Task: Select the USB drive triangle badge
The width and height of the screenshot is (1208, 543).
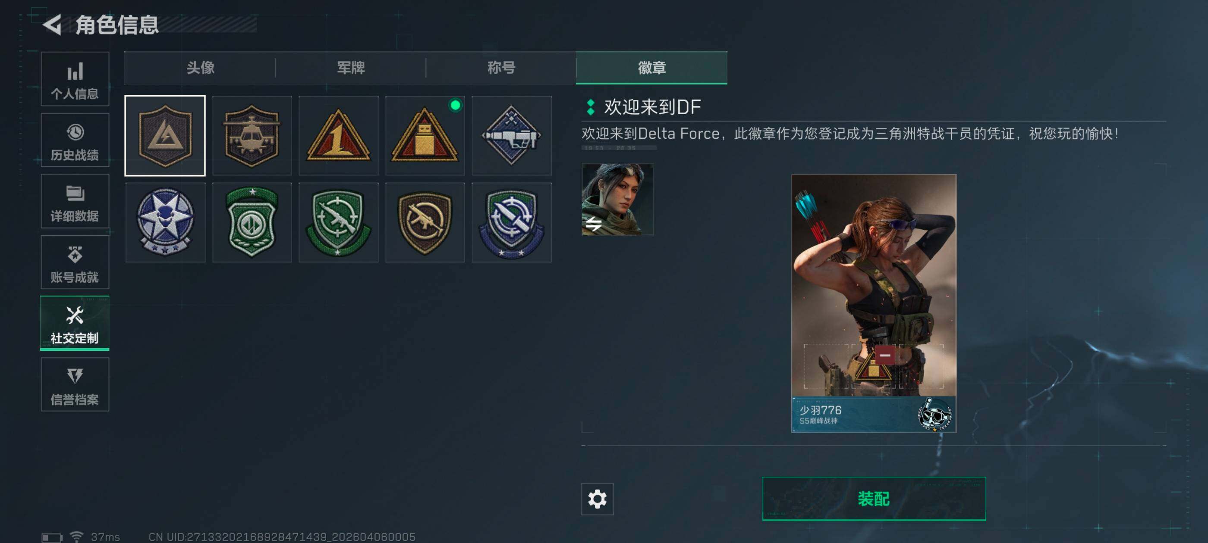Action: pos(425,136)
